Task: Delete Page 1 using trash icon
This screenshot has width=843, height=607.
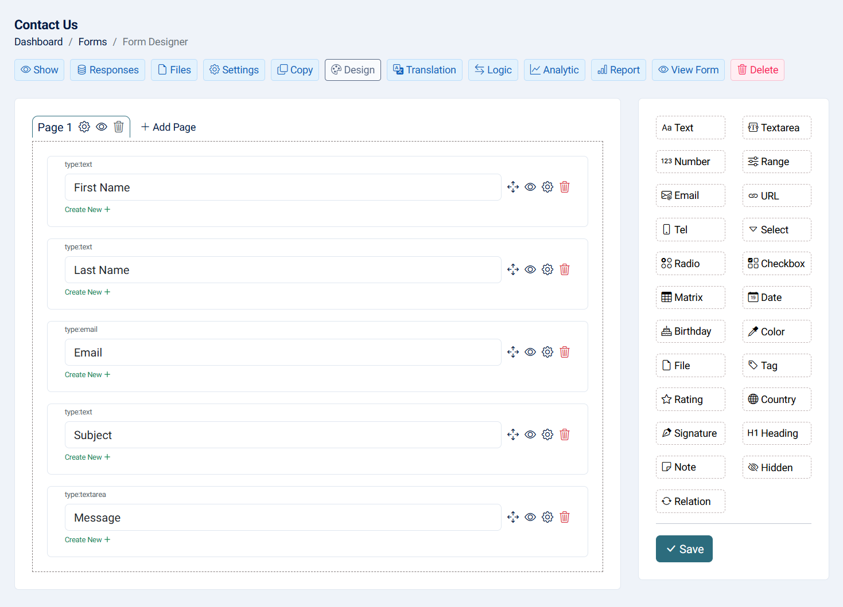Action: [x=119, y=127]
